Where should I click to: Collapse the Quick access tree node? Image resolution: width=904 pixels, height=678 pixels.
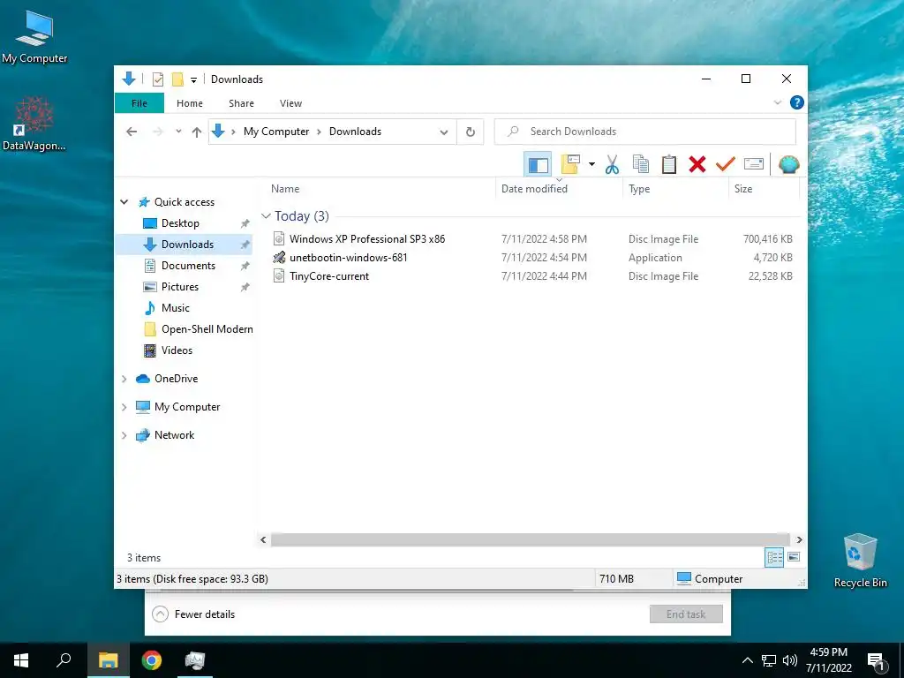click(124, 202)
